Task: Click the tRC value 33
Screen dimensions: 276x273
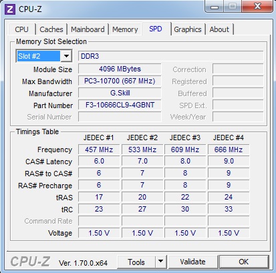Action: [x=229, y=209]
